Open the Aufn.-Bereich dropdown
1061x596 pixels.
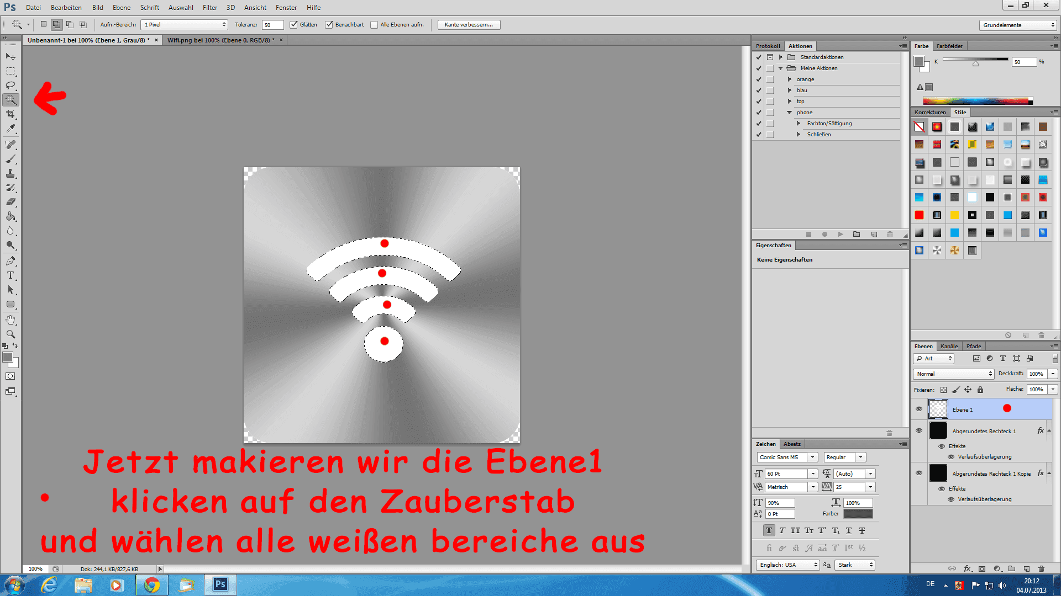pos(184,25)
